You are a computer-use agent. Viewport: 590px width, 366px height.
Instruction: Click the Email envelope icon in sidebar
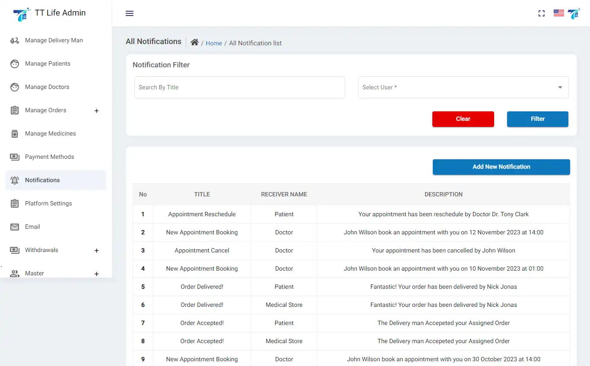coord(15,227)
